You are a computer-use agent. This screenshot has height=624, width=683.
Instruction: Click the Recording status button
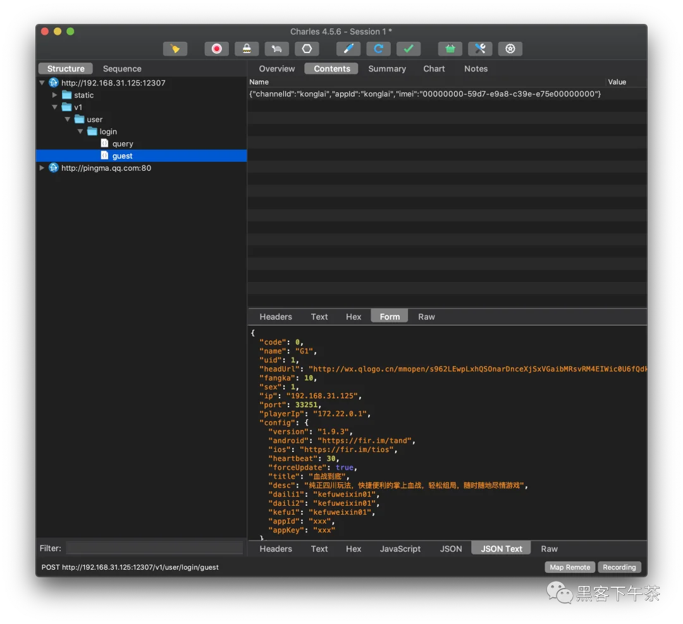[x=619, y=567]
